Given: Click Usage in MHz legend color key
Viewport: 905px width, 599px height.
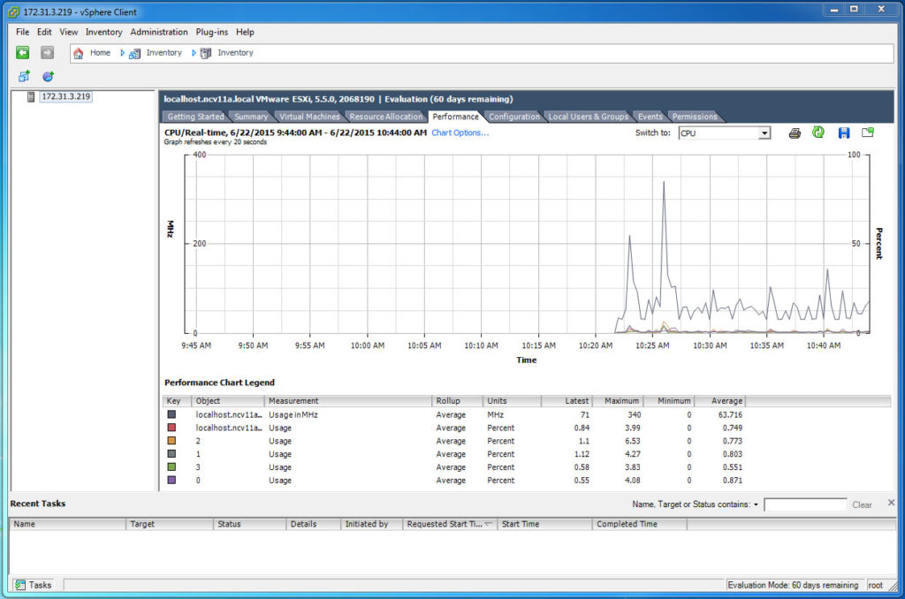Looking at the screenshot, I should (x=171, y=414).
